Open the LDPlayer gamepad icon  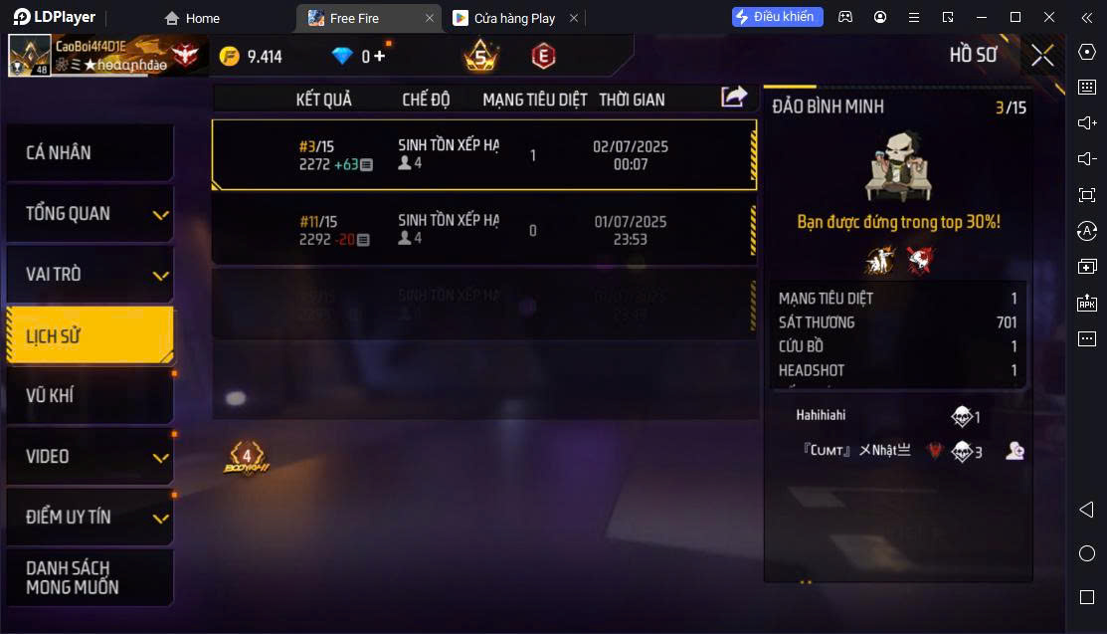[x=845, y=17]
